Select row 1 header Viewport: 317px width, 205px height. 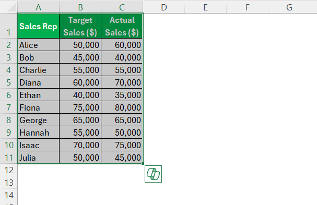[x=8, y=26]
